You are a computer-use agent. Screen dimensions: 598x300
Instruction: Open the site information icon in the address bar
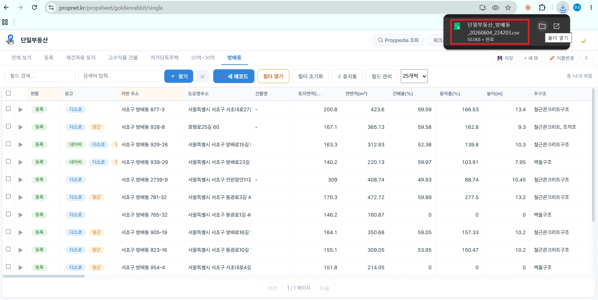51,8
